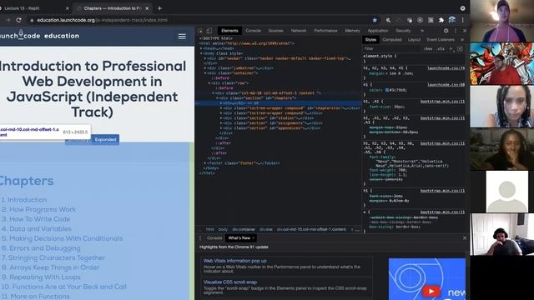The height and width of the screenshot is (300, 534).
Task: Expand the navbar div node
Action: [x=205, y=58]
